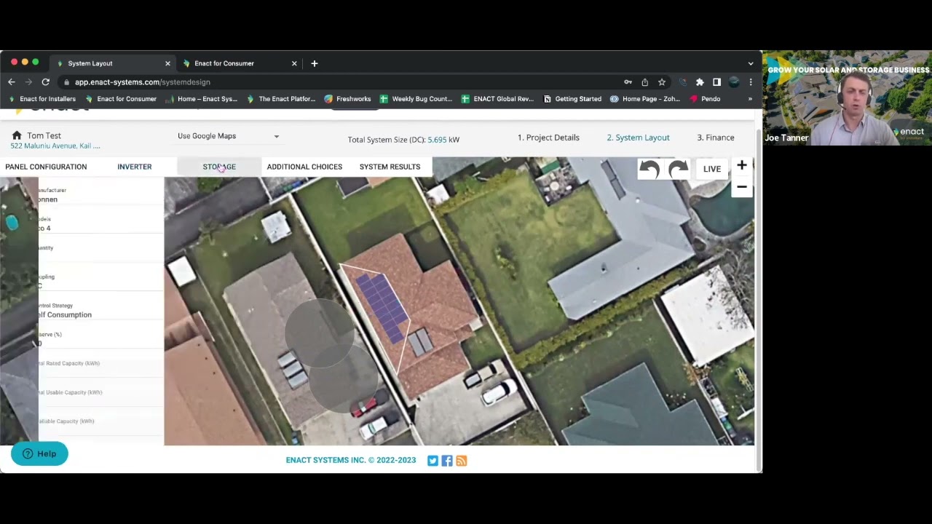Go to step 3 Finance
This screenshot has width=932, height=524.
tap(716, 138)
